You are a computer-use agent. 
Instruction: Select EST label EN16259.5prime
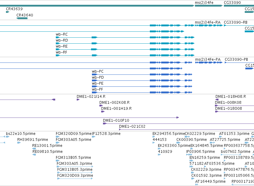205,157
